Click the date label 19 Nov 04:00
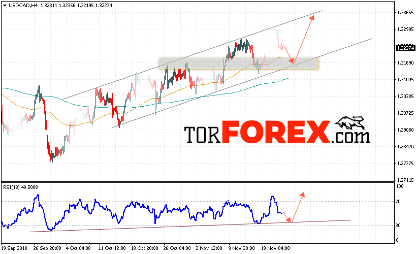416x254 pixels. [x=275, y=248]
